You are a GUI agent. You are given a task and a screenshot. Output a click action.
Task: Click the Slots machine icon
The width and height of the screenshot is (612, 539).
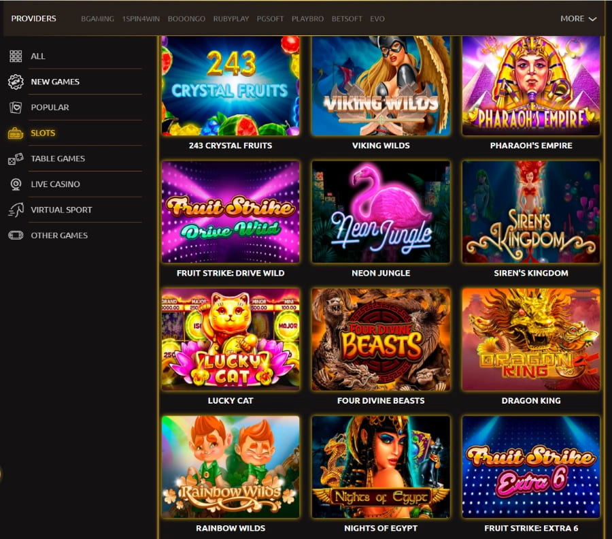[x=16, y=133]
